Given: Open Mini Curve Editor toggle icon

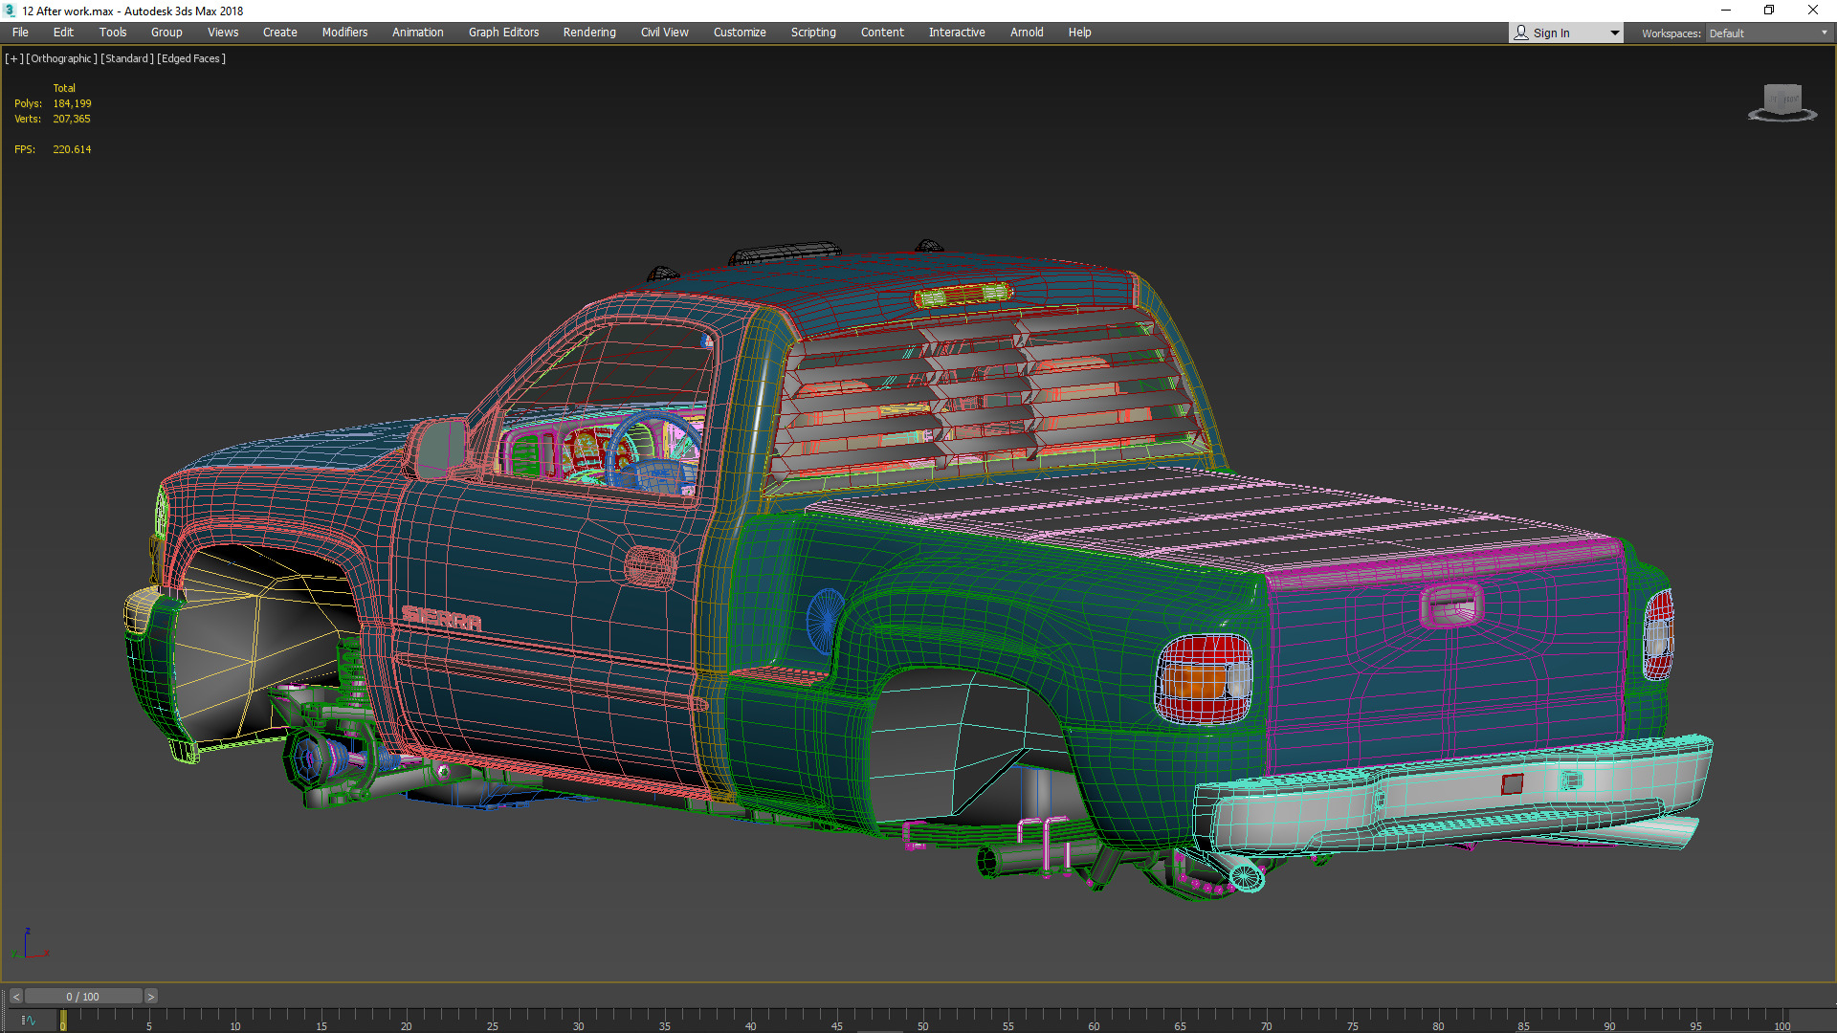Looking at the screenshot, I should click(x=29, y=1021).
